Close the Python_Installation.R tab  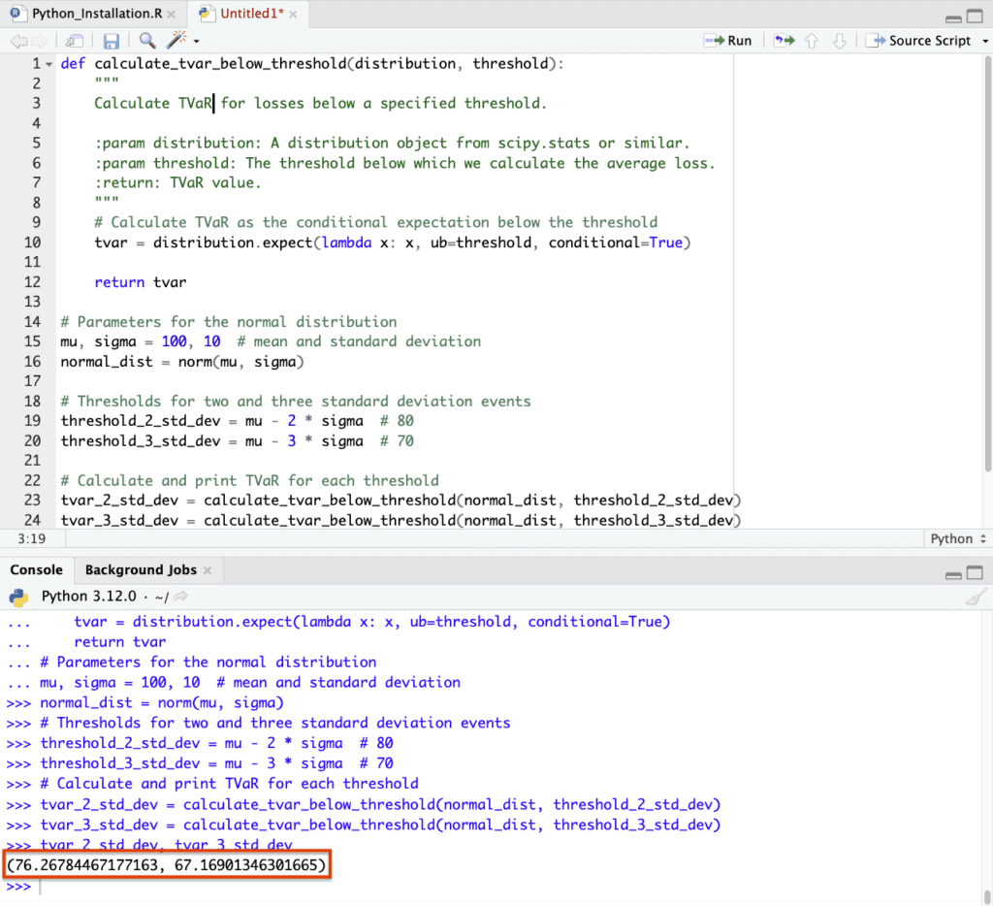pyautogui.click(x=174, y=14)
